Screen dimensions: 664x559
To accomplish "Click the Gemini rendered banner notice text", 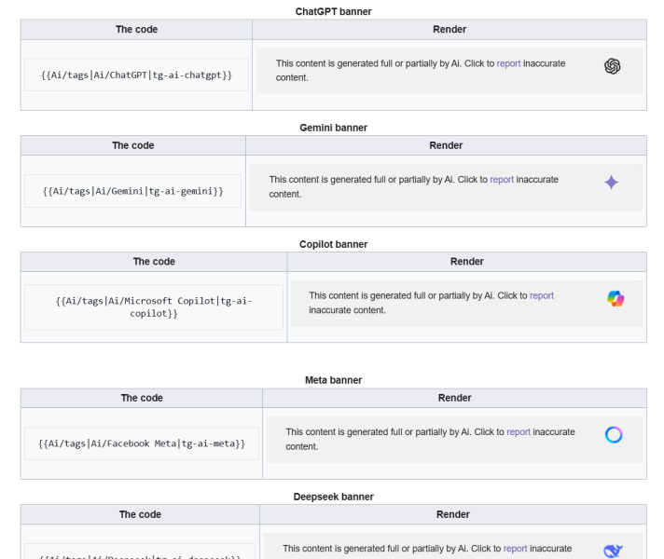I will (x=414, y=186).
